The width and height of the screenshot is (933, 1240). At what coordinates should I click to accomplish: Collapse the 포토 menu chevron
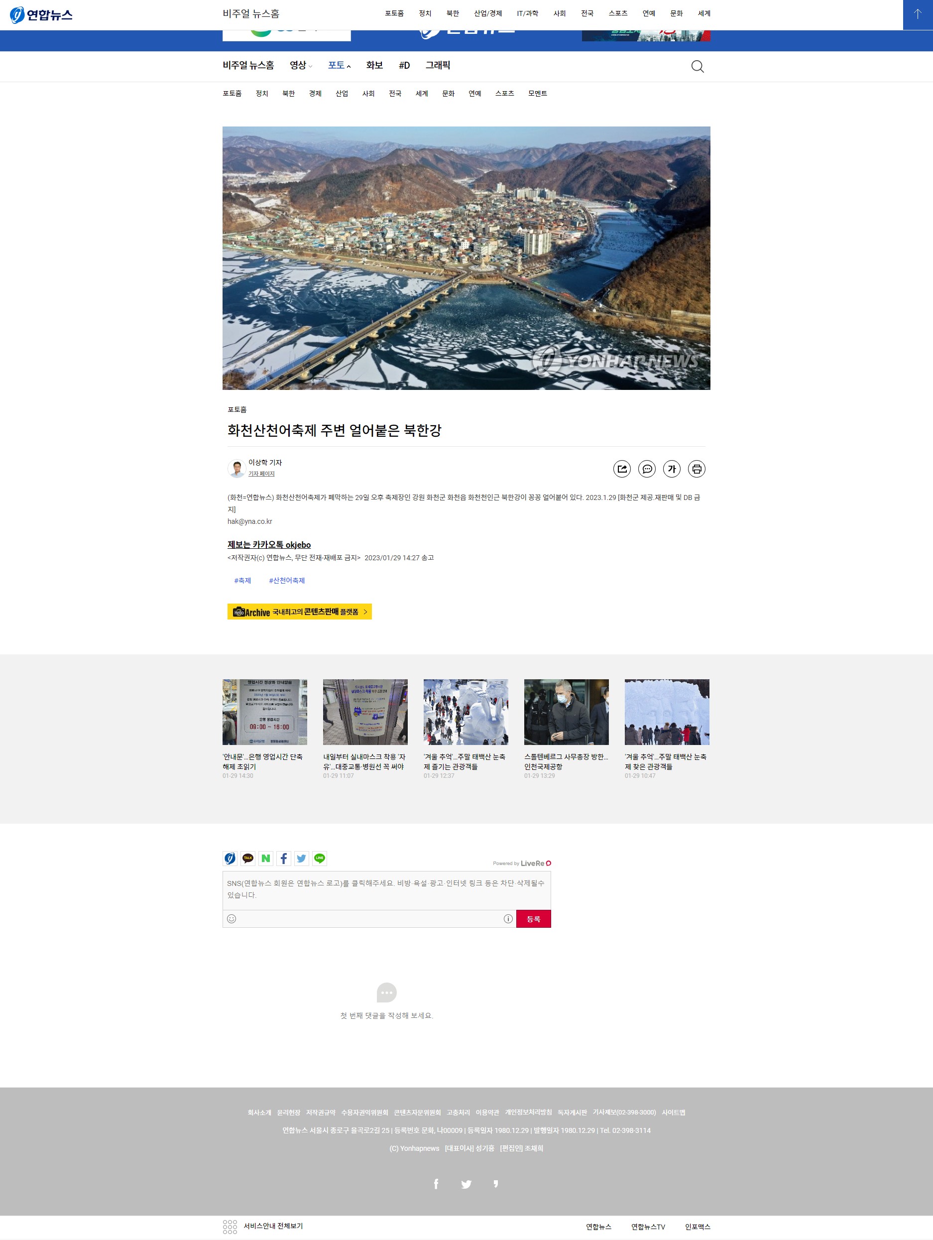pos(349,66)
